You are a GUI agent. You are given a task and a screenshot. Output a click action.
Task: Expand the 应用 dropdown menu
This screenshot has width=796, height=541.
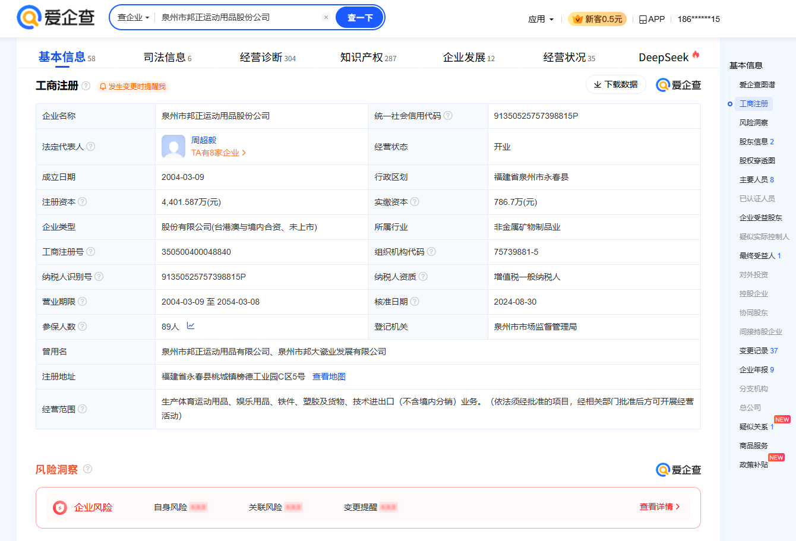541,19
